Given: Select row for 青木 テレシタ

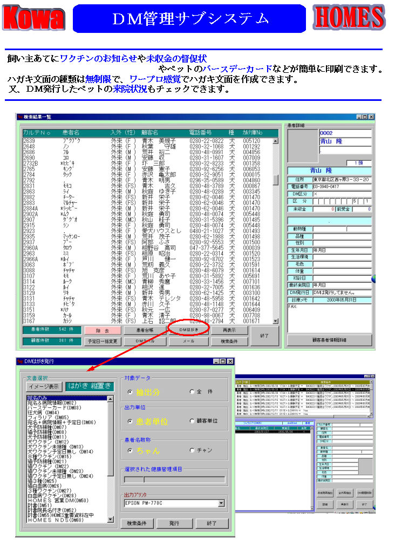Looking at the screenshot, I should click(147, 298).
